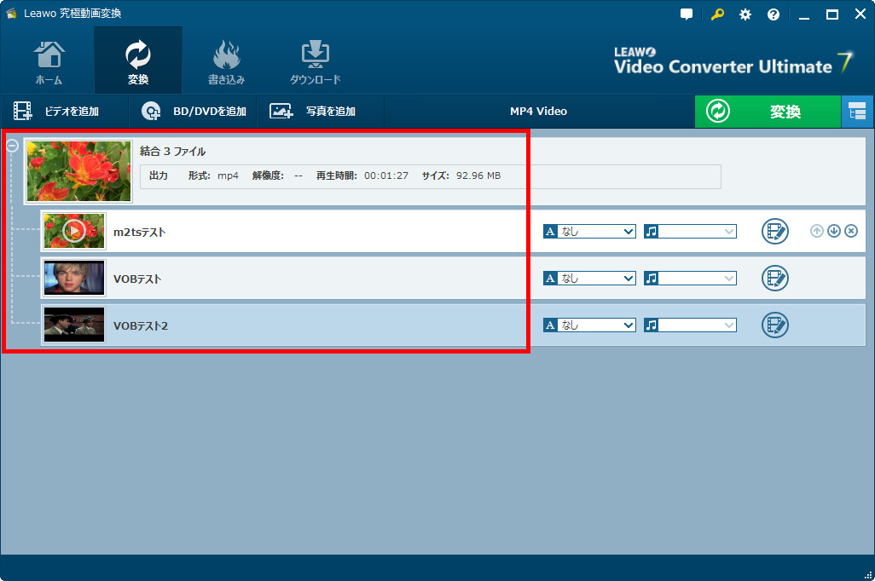Open subtitle dropdown for VOBテスト

589,279
